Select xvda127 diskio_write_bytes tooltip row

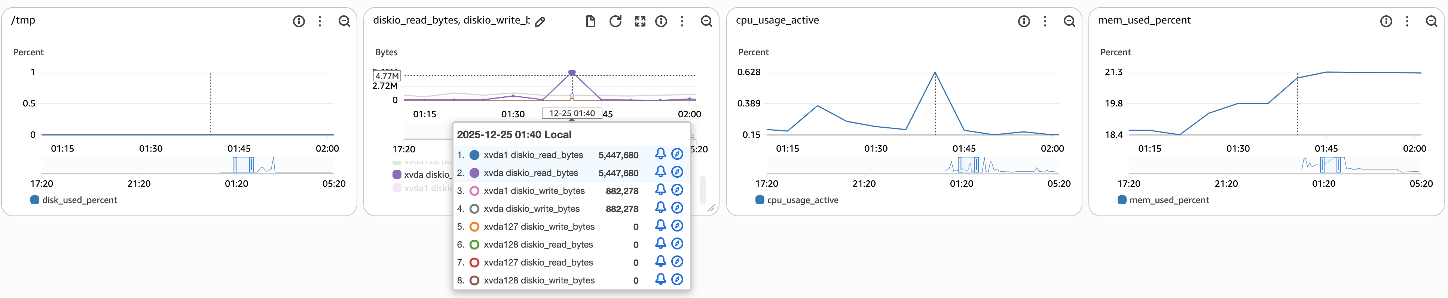point(538,227)
